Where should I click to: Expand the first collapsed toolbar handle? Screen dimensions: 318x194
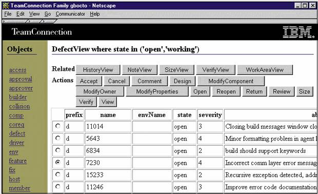coord(15,21)
